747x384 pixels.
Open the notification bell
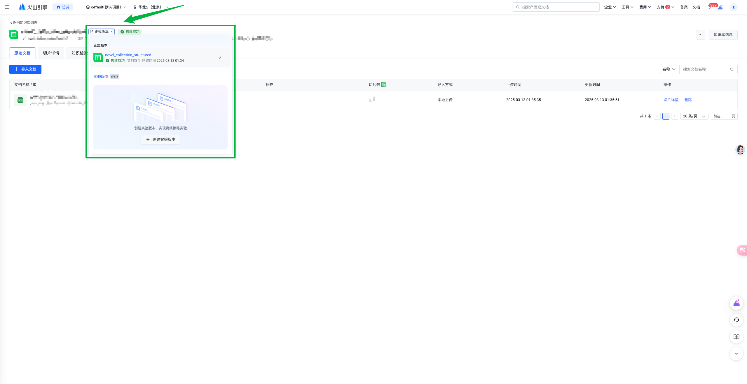(709, 7)
